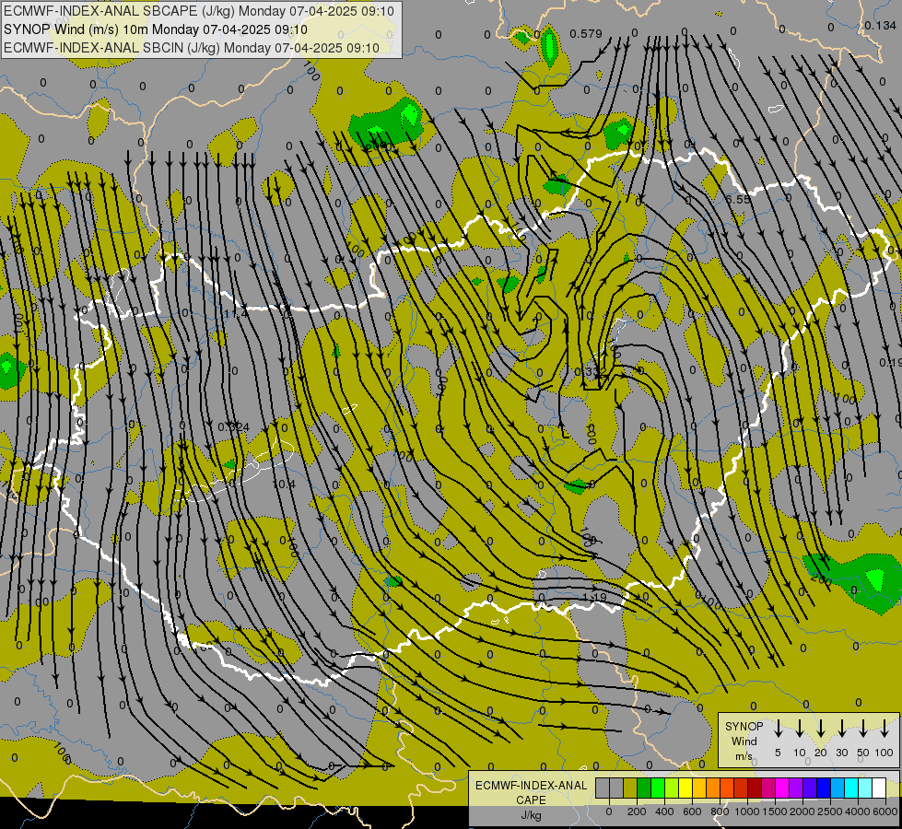902x829 pixels.
Task: Pick the bright green CAPE swatch
Action: pyautogui.click(x=658, y=788)
